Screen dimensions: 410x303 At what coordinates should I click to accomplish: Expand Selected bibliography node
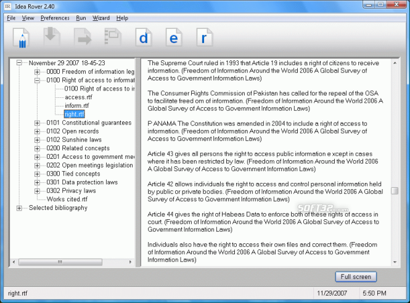(19, 208)
